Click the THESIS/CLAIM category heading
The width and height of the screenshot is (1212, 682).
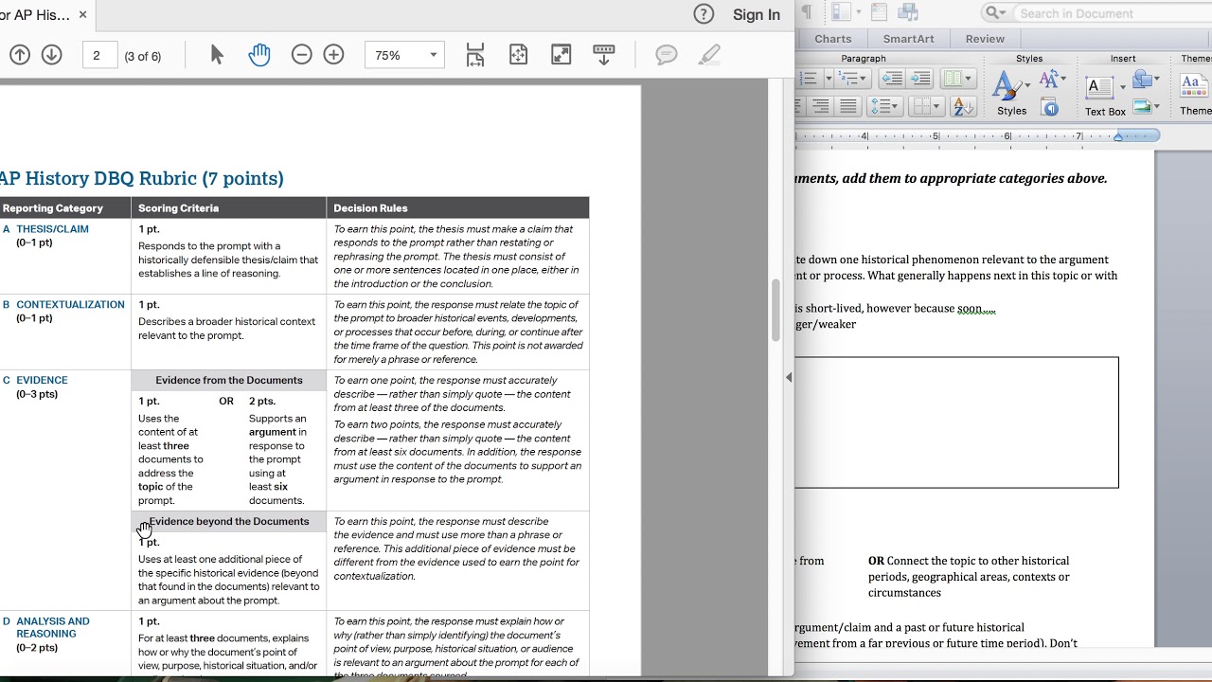point(52,228)
